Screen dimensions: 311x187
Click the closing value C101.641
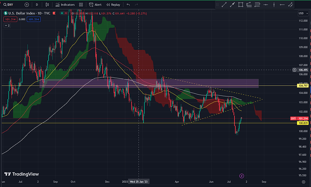(119, 14)
